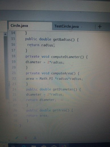Click the 'return area;' line
This screenshot has height=147, width=110.
[38, 116]
